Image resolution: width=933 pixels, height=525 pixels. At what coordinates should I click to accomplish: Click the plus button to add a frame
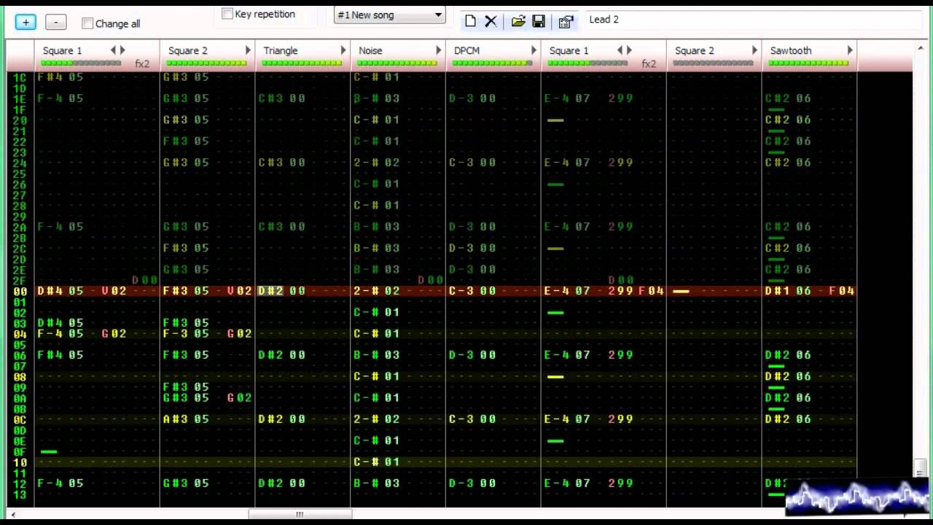pos(26,23)
